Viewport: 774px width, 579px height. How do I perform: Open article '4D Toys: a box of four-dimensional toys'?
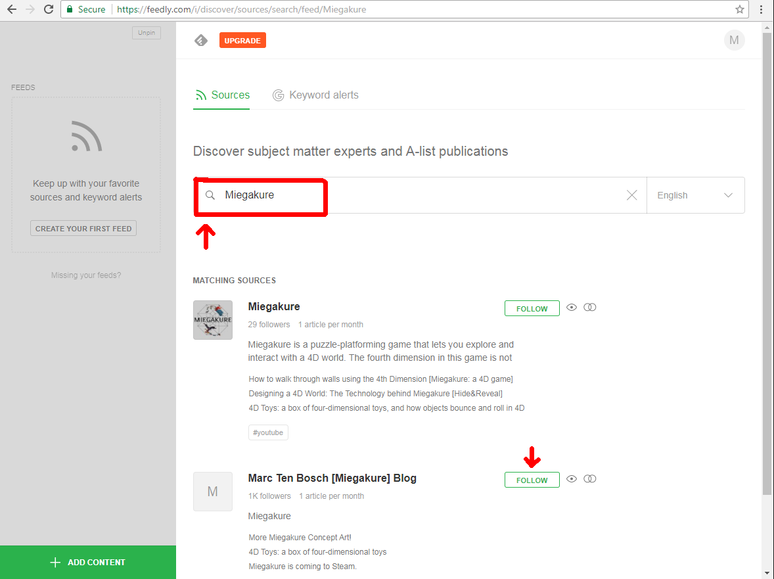coord(317,552)
